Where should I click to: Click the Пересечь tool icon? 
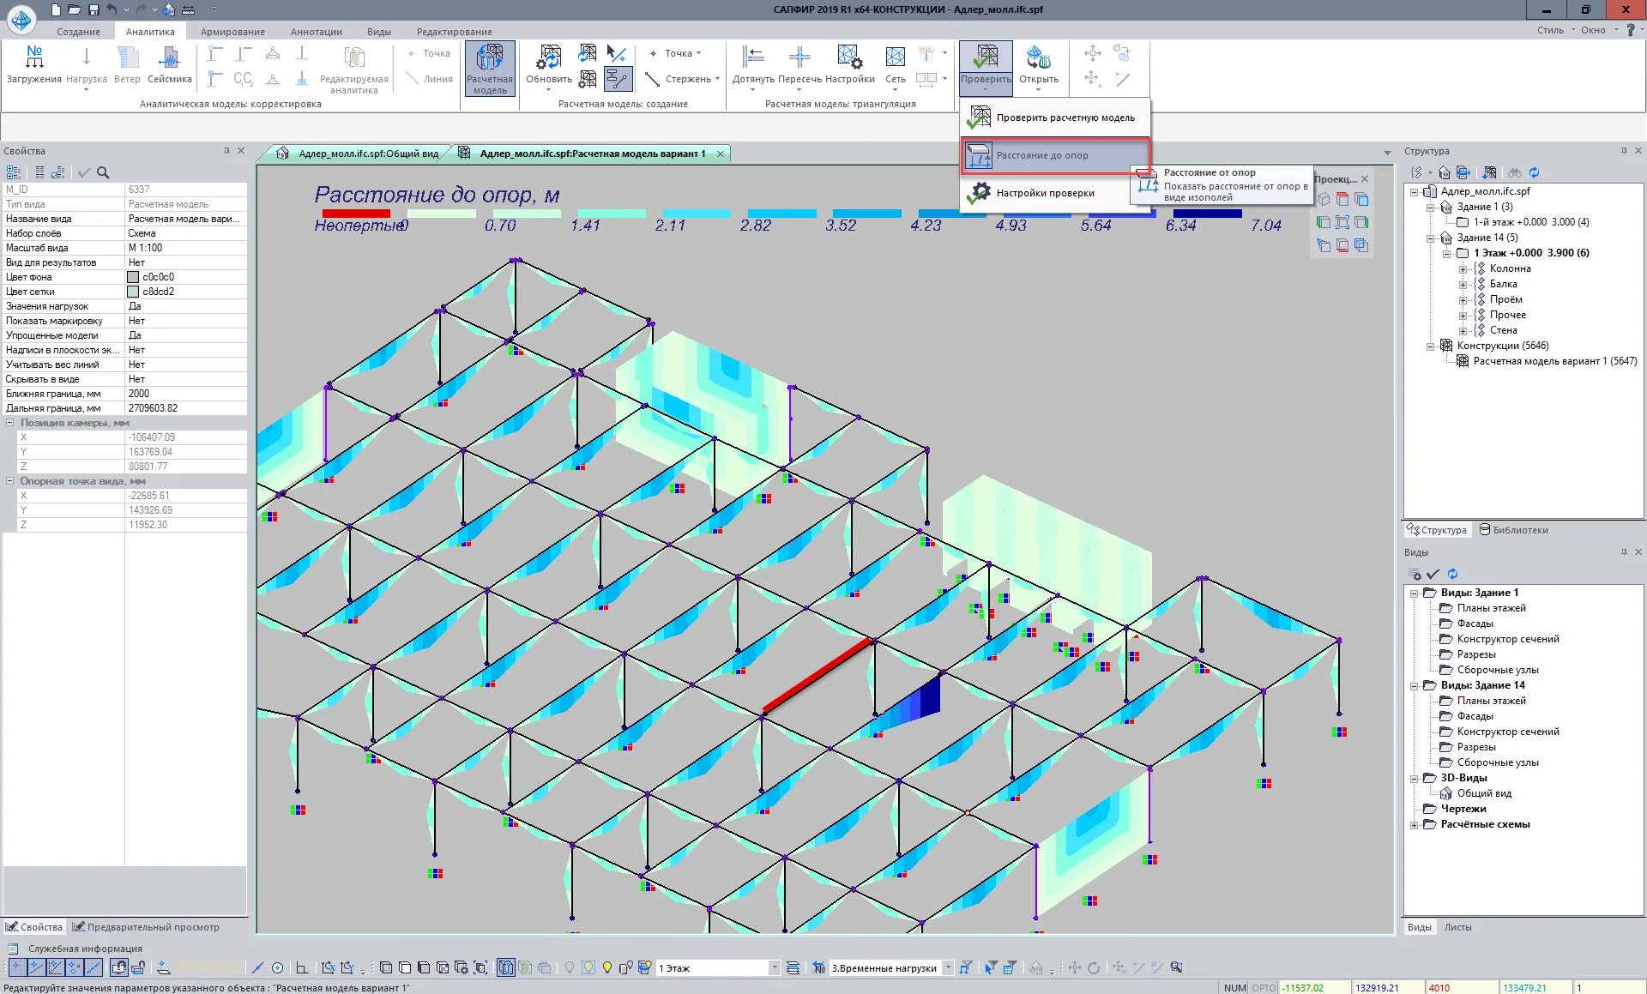[x=799, y=58]
